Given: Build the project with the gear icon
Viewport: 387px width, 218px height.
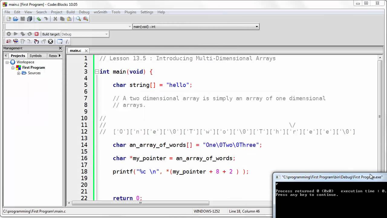Looking at the screenshot, I should 9,34.
